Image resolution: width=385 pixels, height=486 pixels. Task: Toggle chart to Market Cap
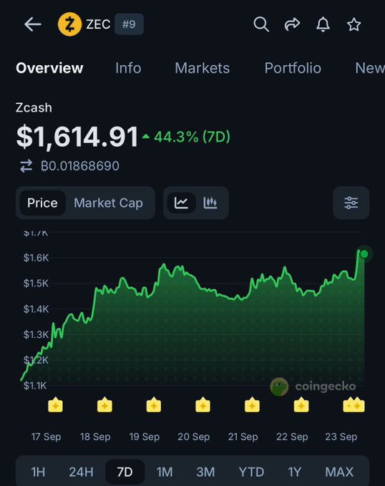(x=108, y=203)
